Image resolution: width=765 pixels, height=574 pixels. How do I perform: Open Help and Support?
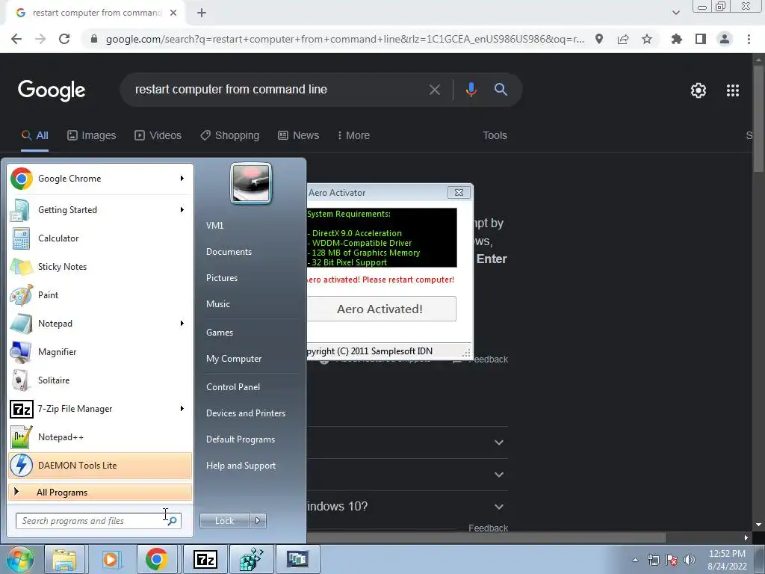241,466
